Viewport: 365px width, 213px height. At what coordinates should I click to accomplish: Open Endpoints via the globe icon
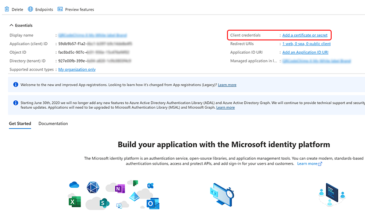(30, 9)
